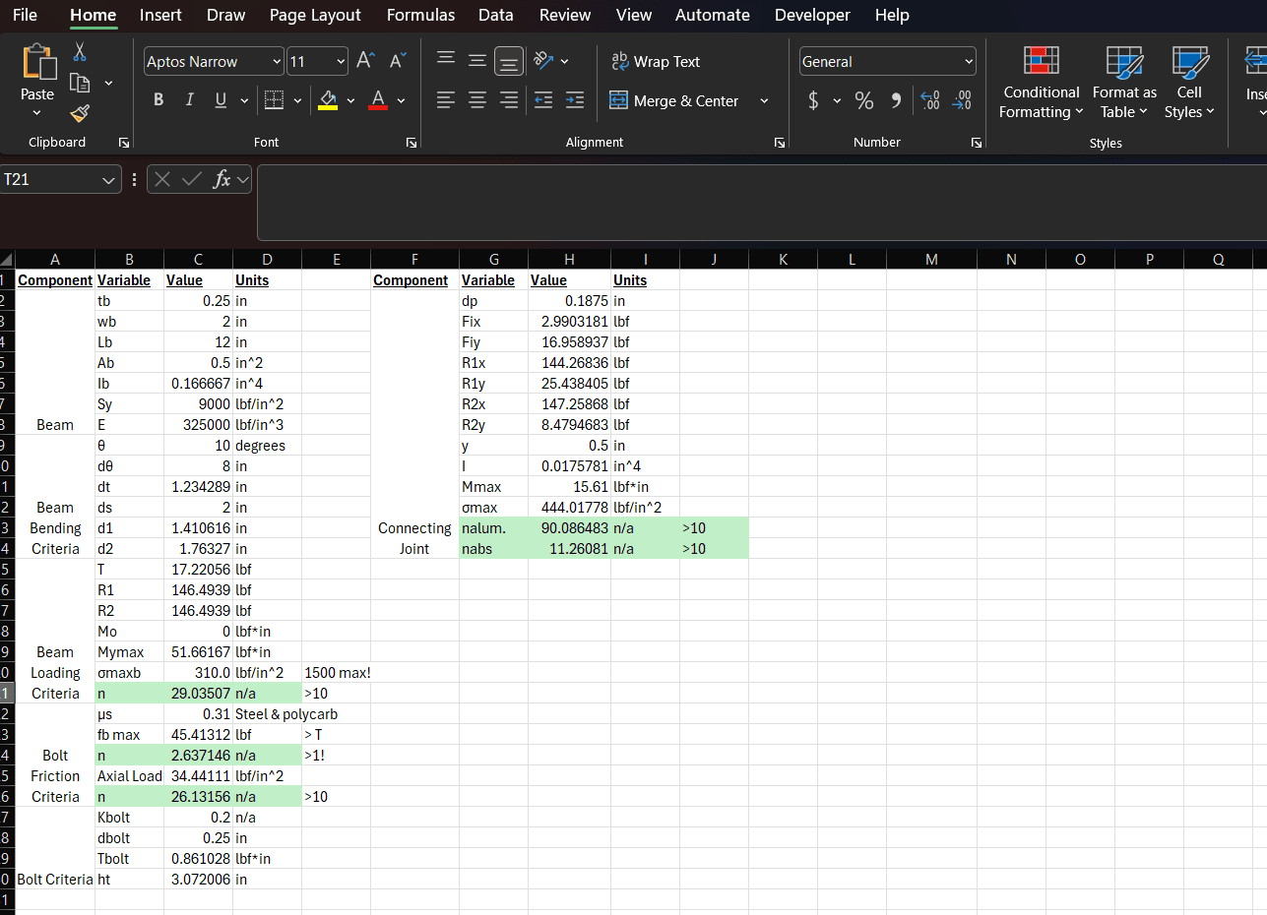Image resolution: width=1267 pixels, height=915 pixels.
Task: Open Cell Styles gallery
Action: [x=1189, y=82]
